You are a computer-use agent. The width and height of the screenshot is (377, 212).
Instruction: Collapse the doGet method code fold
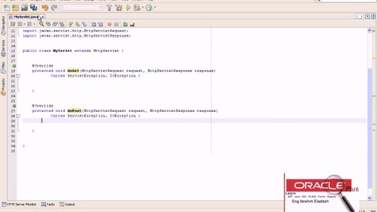pos(18,76)
